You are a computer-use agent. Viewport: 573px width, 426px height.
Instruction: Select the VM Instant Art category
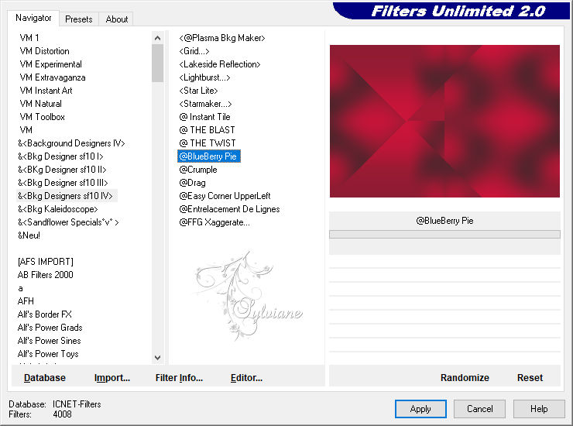coord(46,91)
